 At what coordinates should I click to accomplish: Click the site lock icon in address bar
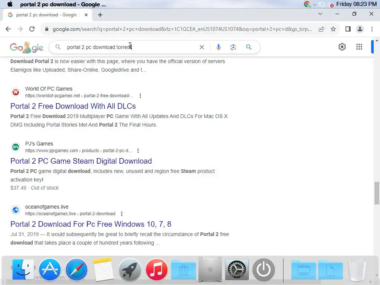pyautogui.click(x=46, y=29)
